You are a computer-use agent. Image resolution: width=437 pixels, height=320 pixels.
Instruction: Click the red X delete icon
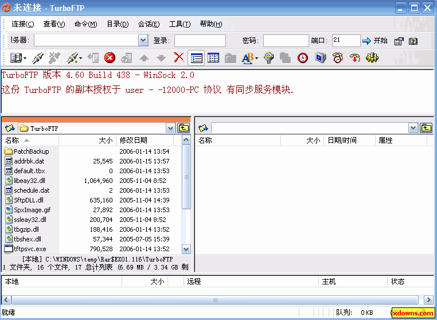click(x=179, y=57)
